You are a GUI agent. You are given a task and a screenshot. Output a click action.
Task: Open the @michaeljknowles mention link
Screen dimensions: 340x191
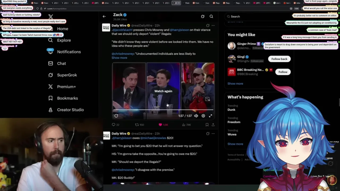(x=153, y=138)
